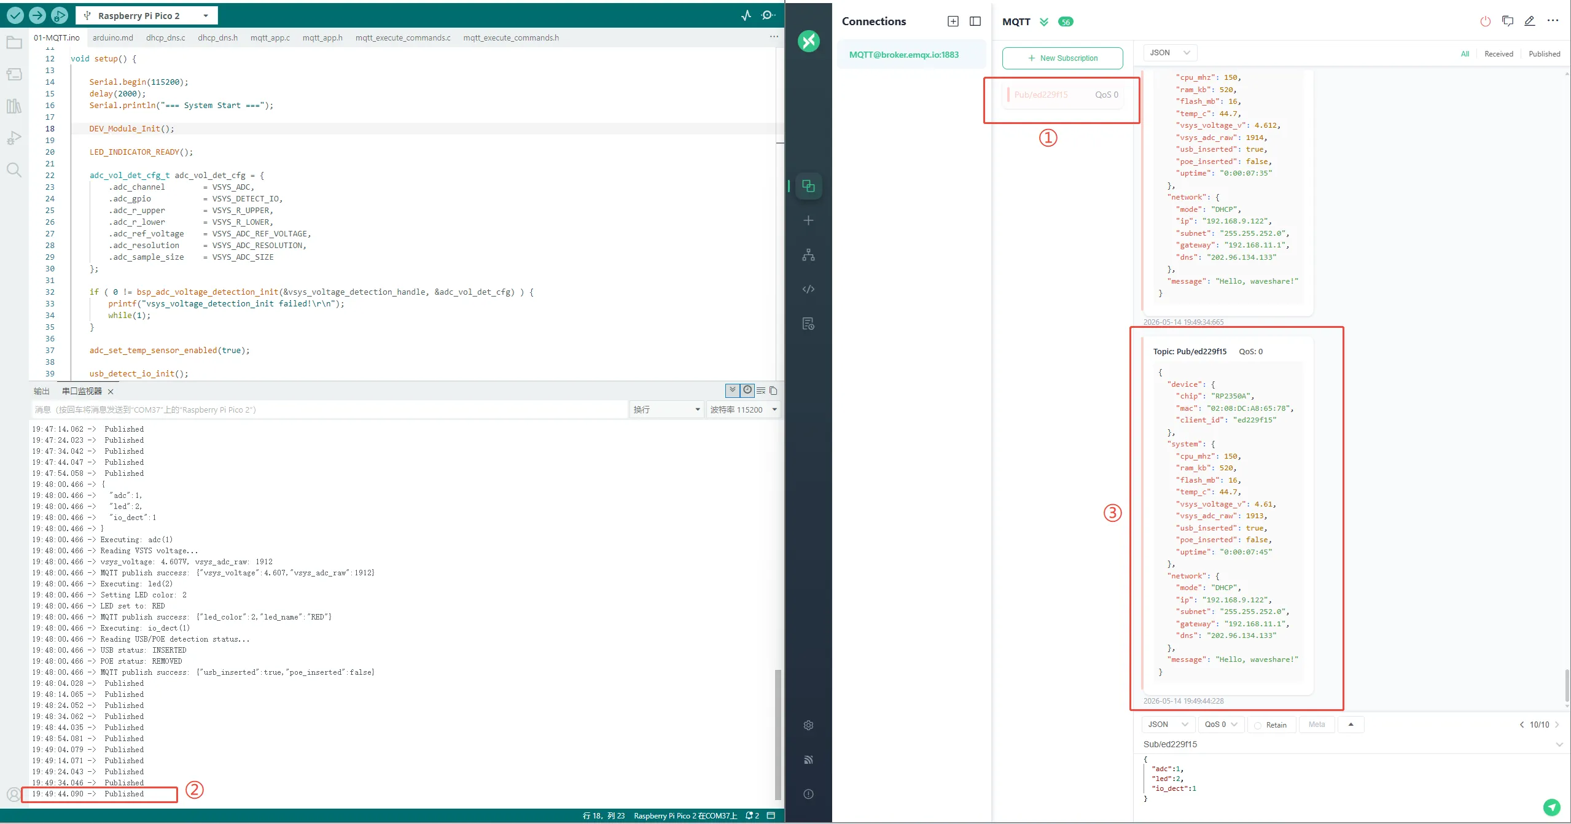
Task: Click the serial monitor message input field
Action: 329,410
